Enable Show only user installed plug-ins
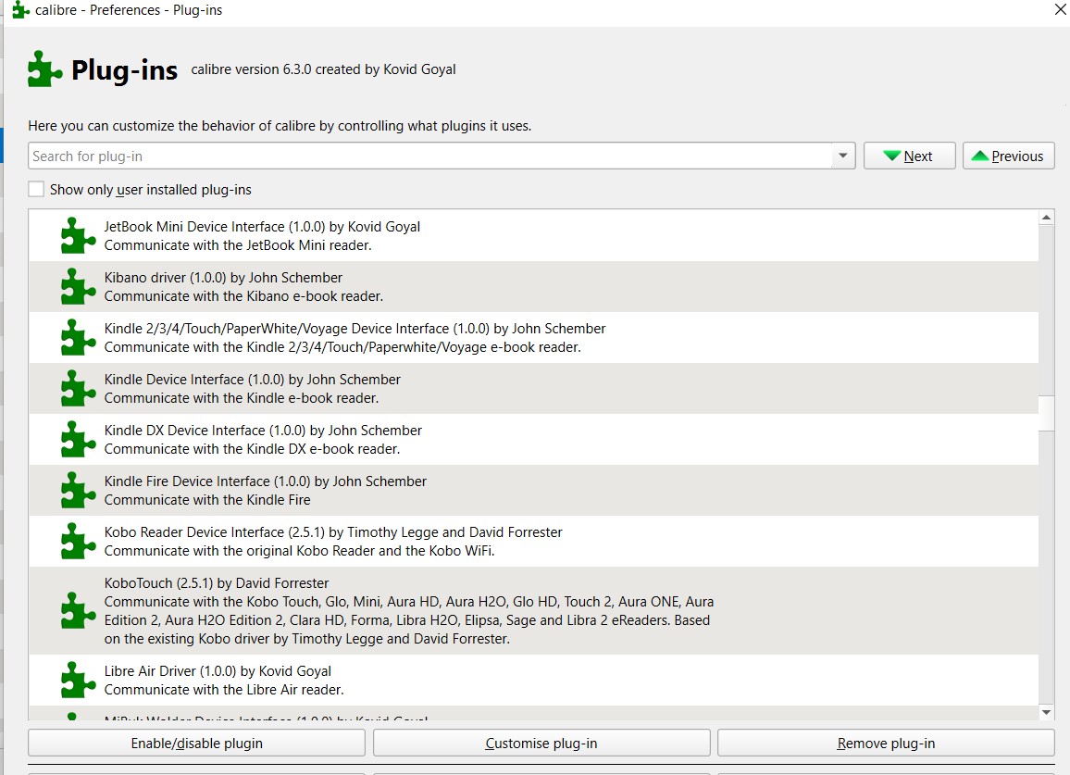 [37, 190]
